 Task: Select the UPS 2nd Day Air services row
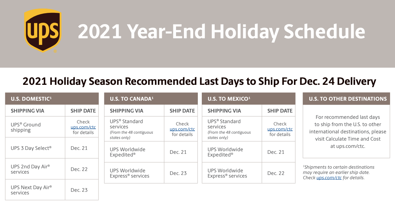pyautogui.click(x=52, y=169)
